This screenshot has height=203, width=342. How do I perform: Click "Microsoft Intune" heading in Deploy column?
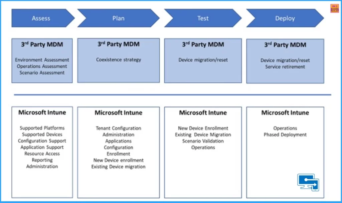(x=285, y=113)
